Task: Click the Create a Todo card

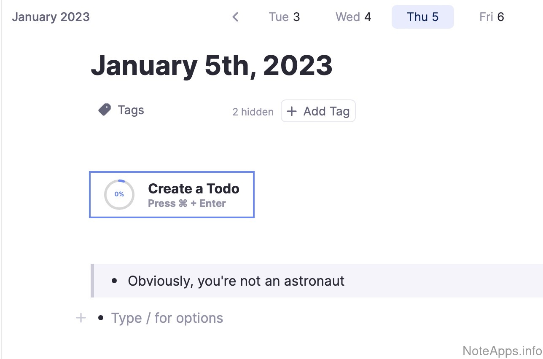Action: point(194,189)
